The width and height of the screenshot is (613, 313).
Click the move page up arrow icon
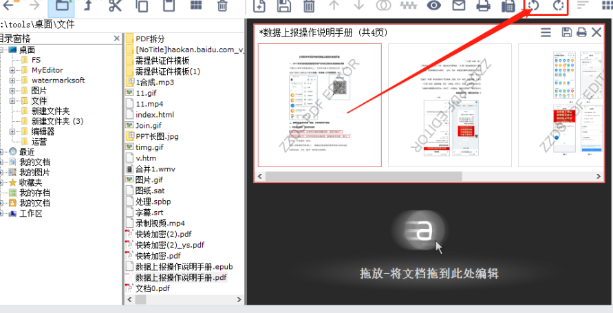(334, 5)
